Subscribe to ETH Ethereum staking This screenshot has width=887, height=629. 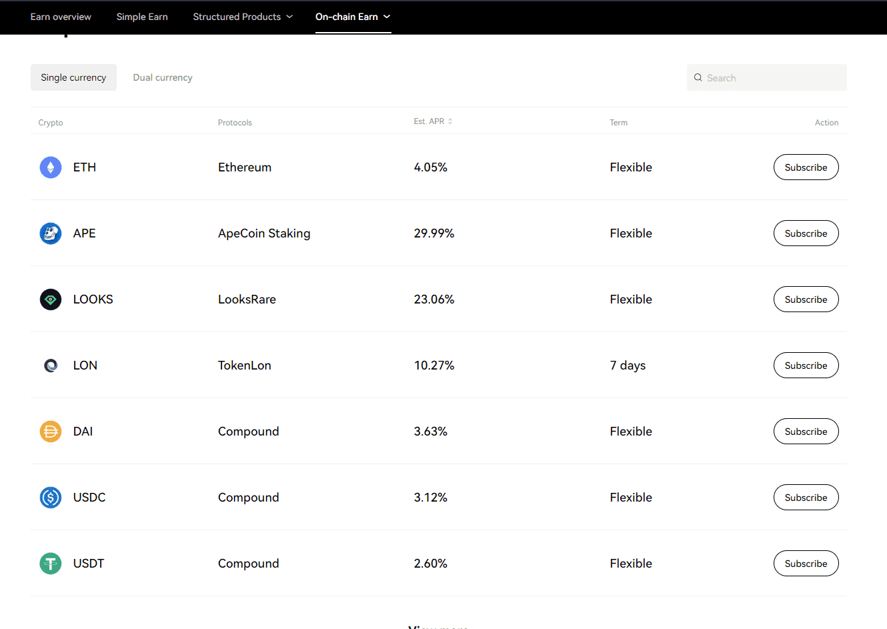click(806, 167)
